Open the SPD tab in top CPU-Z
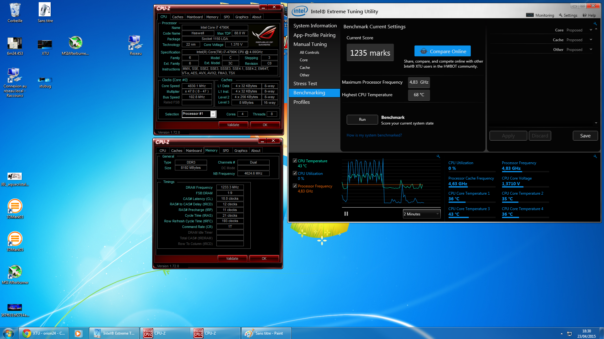The image size is (604, 339). (x=226, y=17)
